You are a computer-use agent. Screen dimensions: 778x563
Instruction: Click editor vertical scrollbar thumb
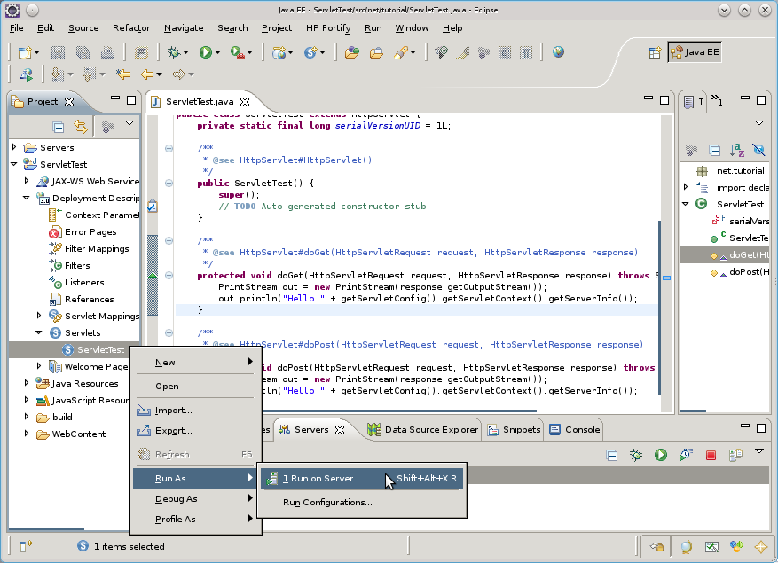[659, 308]
